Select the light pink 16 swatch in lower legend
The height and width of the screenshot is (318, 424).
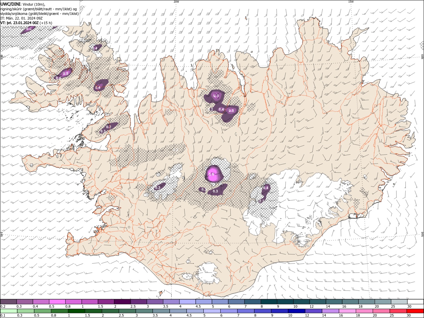point(347,311)
